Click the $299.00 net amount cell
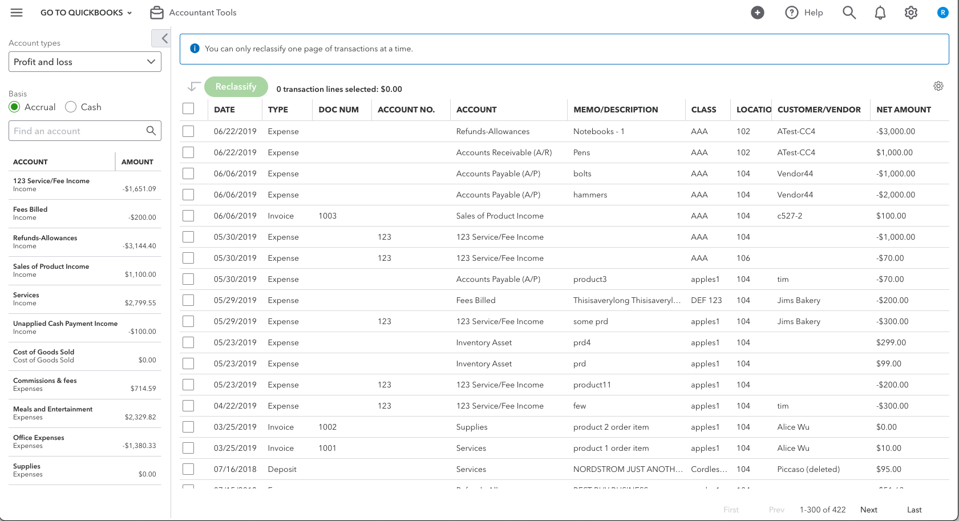The image size is (959, 521). point(891,342)
